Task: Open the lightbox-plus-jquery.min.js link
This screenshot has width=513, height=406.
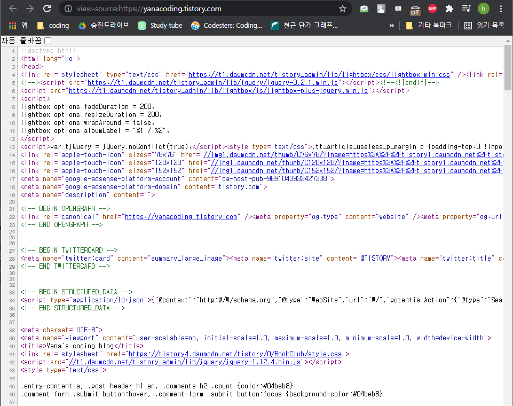Action: 218,91
